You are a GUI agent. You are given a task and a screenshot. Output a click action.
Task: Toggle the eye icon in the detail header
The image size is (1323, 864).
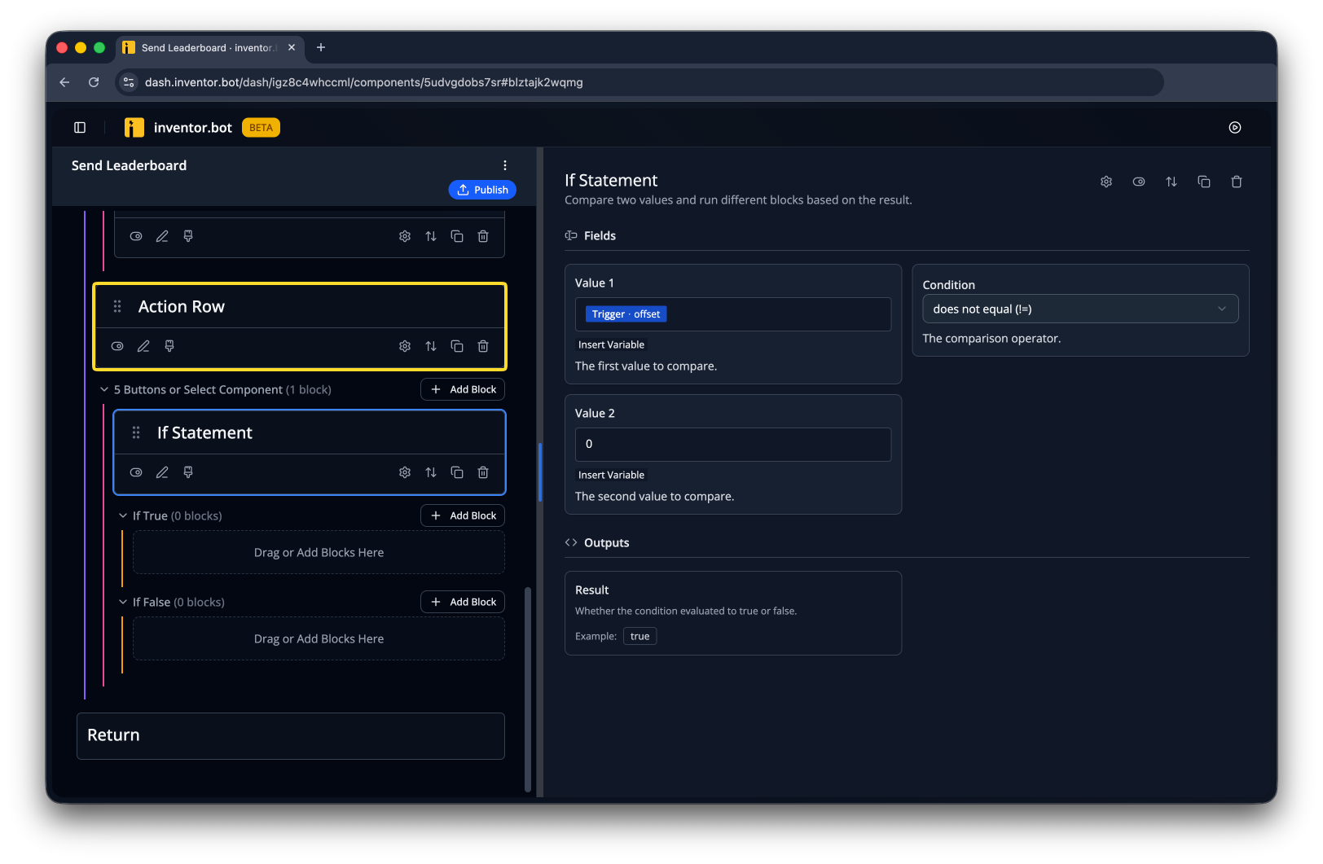coord(1139,182)
